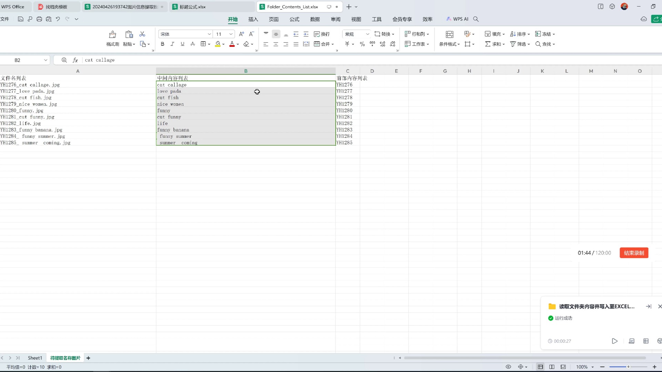Switch to the 插入 ribbon tab
The image size is (662, 372).
[253, 19]
